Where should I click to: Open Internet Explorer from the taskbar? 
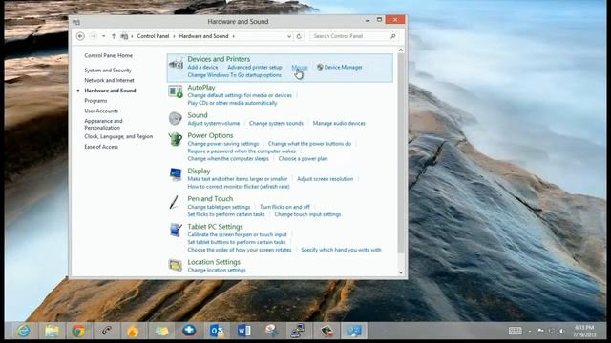[x=23, y=331]
